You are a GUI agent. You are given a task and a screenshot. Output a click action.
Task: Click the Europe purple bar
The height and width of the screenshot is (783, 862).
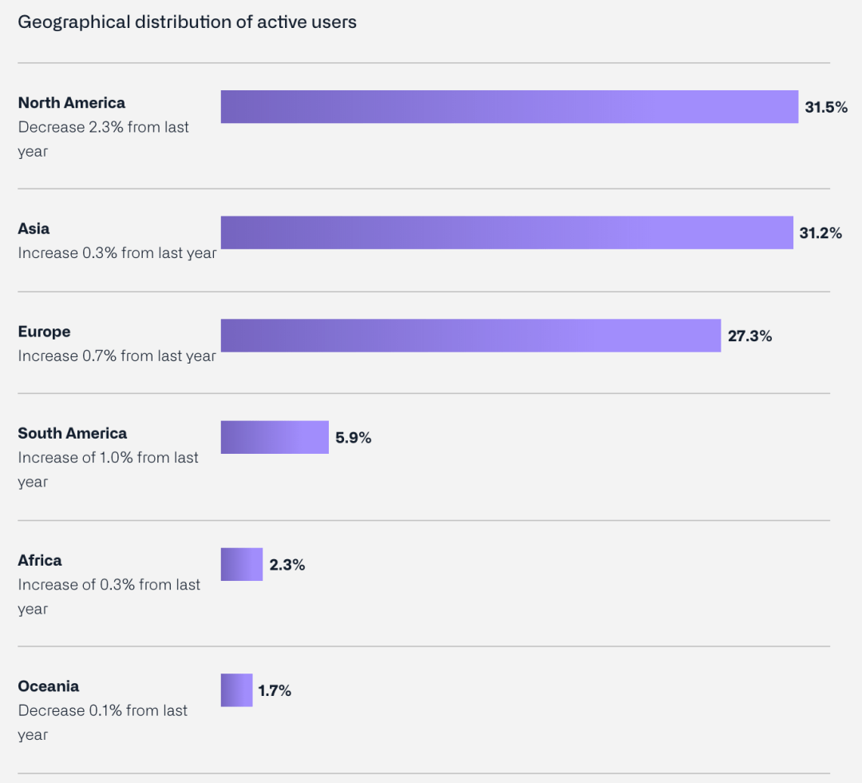pos(471,336)
